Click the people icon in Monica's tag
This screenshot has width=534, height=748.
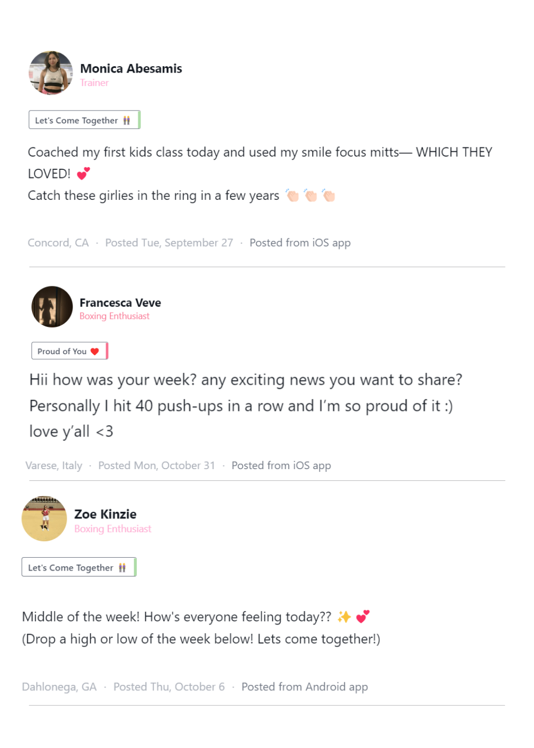[127, 121]
